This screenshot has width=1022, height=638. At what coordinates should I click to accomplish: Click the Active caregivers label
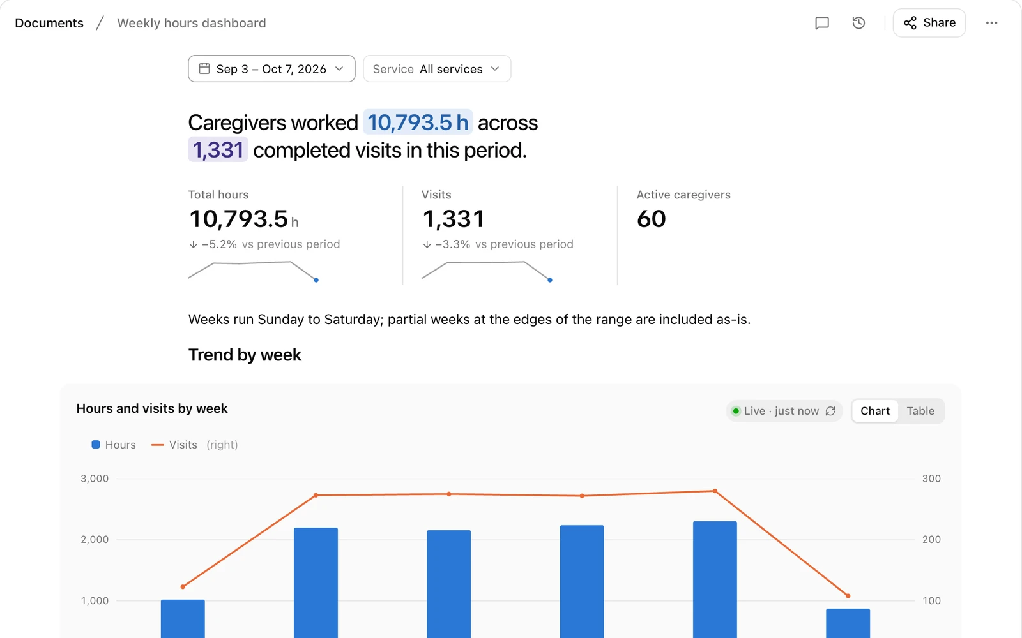683,195
